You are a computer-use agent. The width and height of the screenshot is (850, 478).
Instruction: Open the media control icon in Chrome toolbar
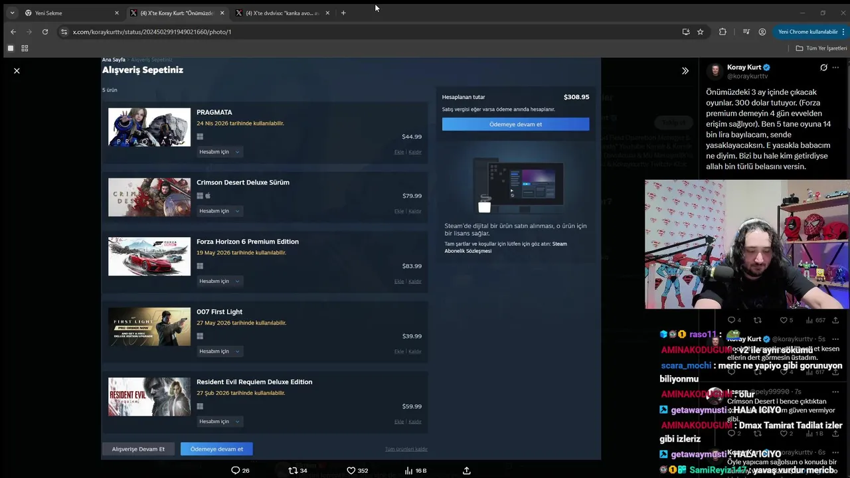pyautogui.click(x=746, y=31)
